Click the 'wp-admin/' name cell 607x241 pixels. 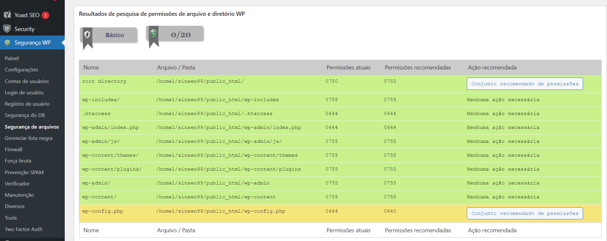tap(96, 183)
